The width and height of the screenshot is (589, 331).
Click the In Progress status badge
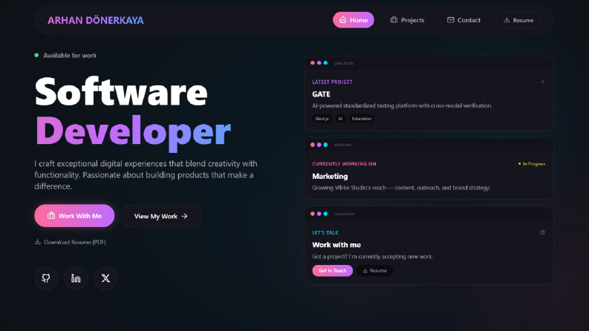coord(532,163)
